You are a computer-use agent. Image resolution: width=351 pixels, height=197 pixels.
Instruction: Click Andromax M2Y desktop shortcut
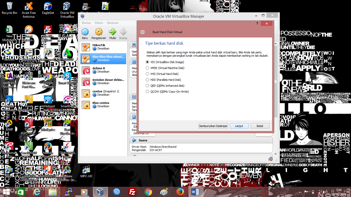click(10, 150)
